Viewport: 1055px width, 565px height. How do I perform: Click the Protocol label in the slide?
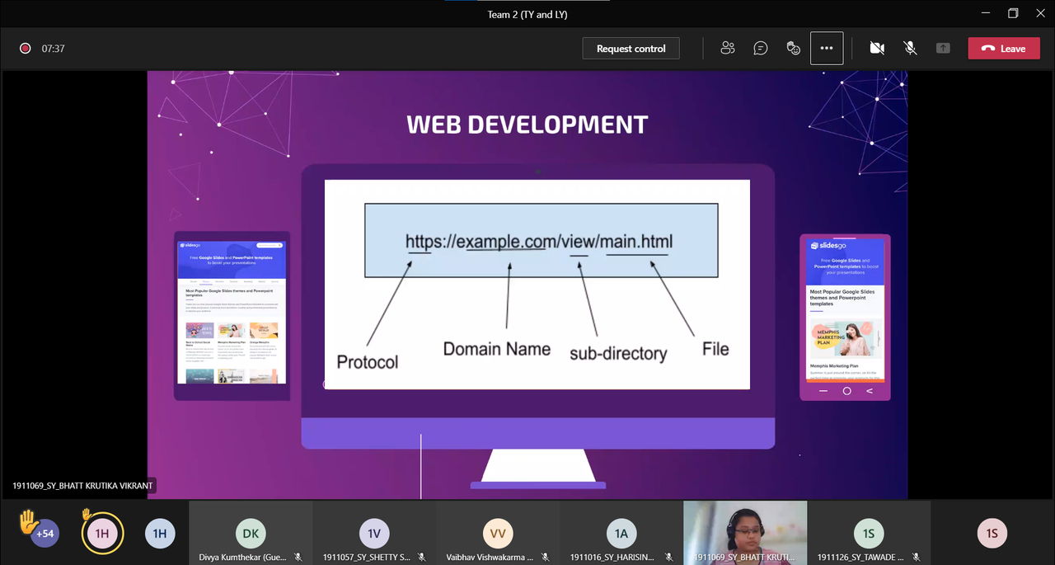click(x=368, y=362)
